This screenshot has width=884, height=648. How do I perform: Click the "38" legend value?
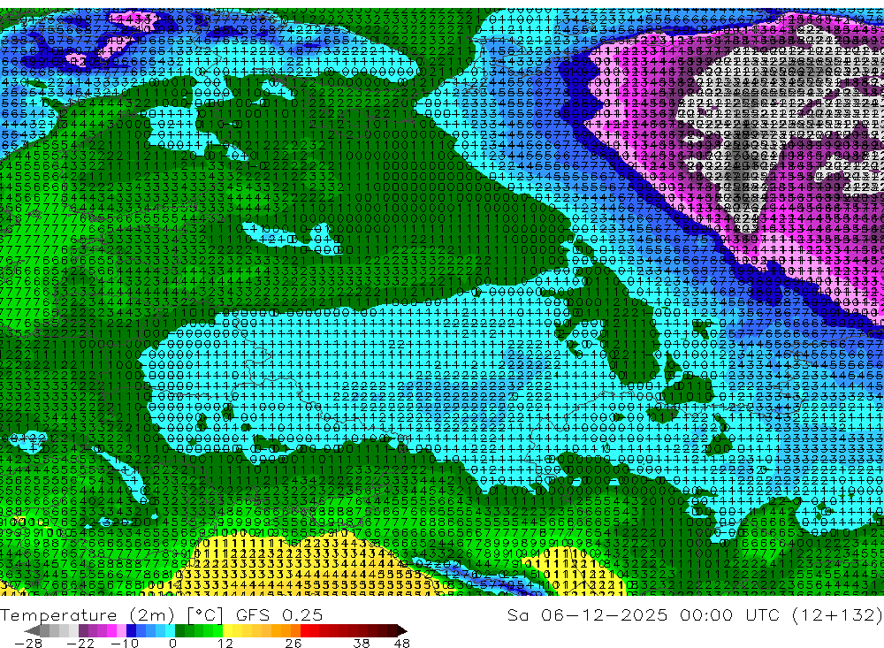pyautogui.click(x=362, y=644)
